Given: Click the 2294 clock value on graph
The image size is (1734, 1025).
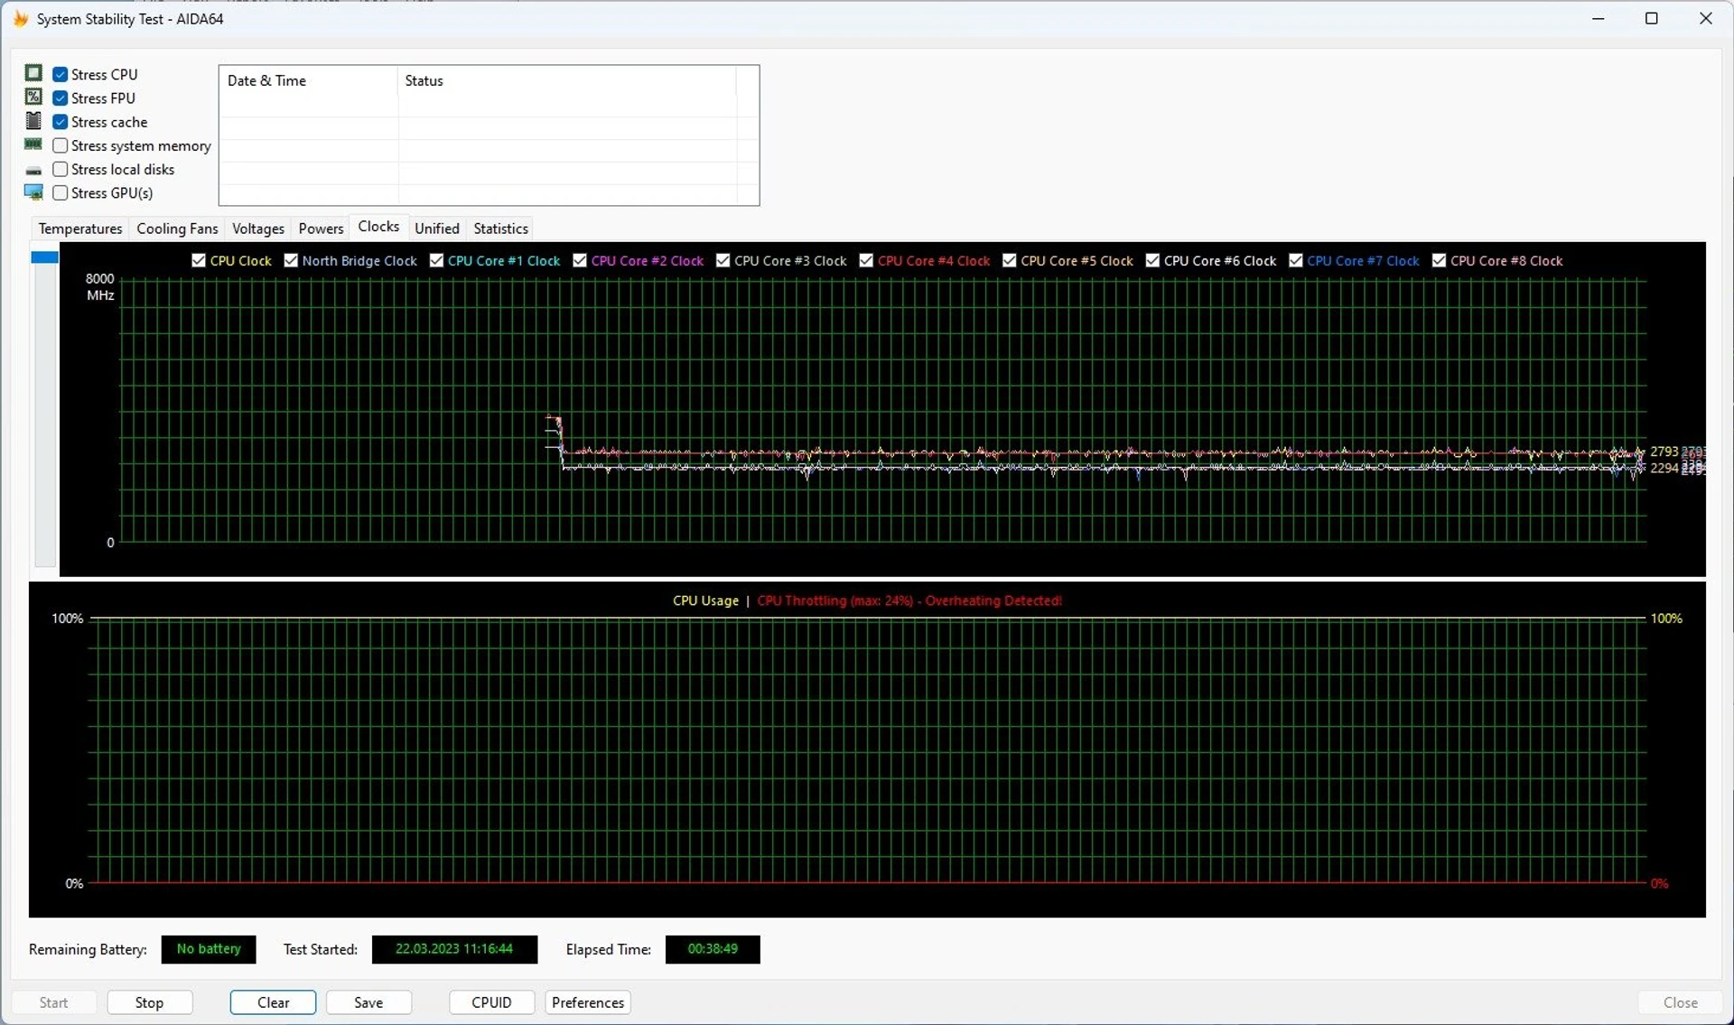Looking at the screenshot, I should click(x=1664, y=468).
